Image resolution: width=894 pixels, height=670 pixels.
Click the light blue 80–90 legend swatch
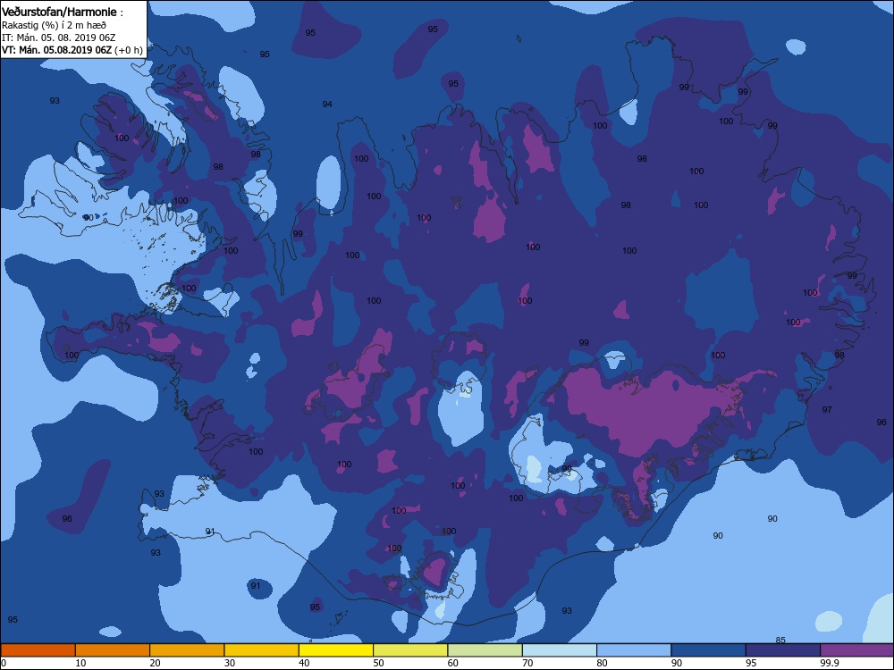coord(634,650)
